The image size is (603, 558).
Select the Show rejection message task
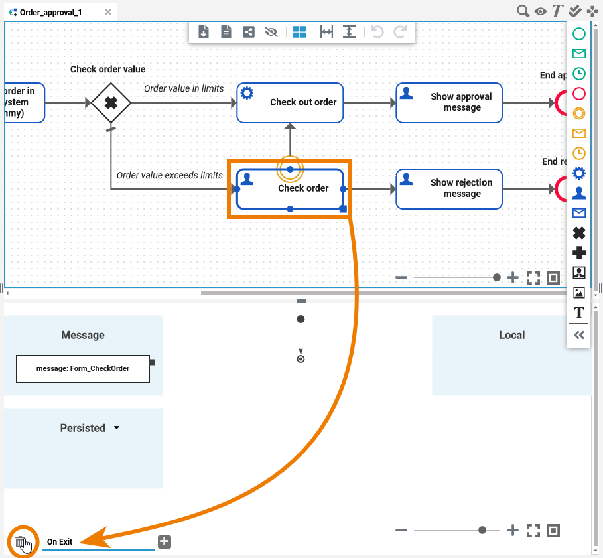point(449,189)
